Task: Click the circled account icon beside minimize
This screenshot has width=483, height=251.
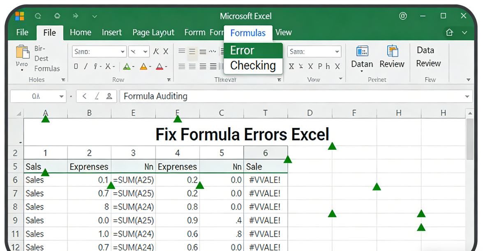Action: click(x=403, y=16)
